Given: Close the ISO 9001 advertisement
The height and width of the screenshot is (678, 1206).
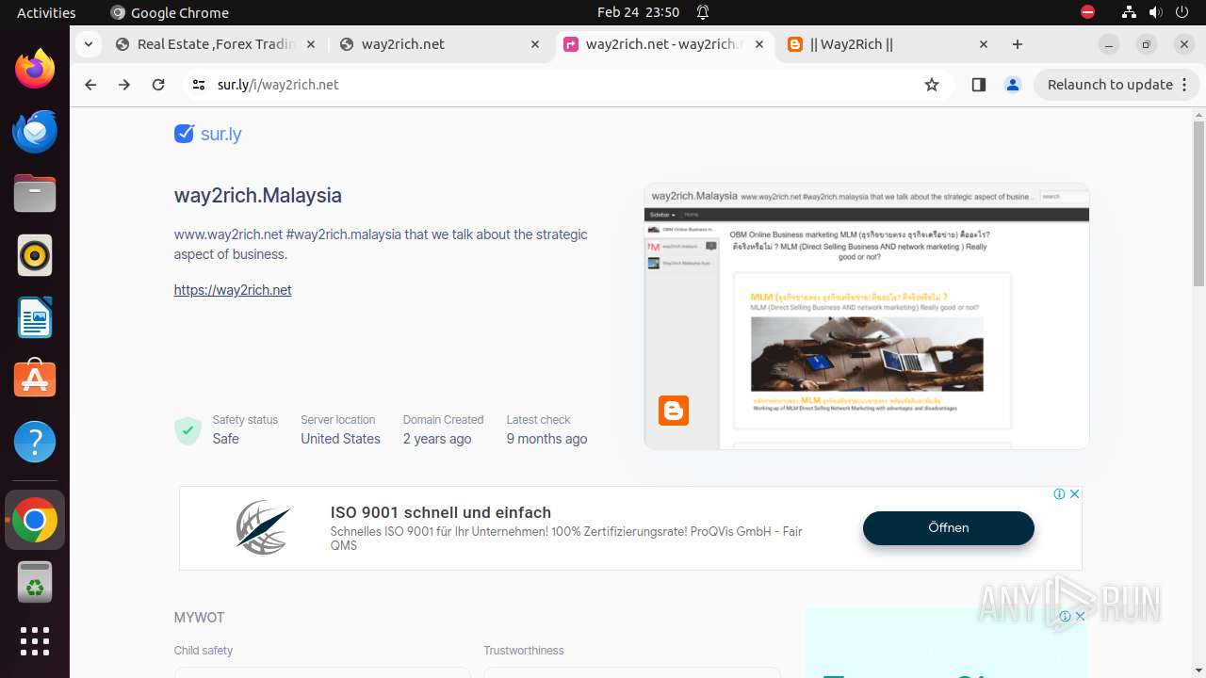Looking at the screenshot, I should pos(1074,494).
